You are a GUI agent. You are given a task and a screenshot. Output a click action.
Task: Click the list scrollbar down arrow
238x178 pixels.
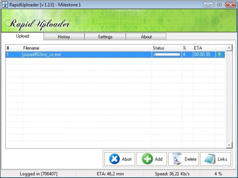(229, 145)
